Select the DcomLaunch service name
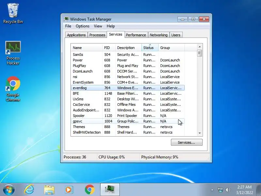The height and width of the screenshot is (196, 261). (x=83, y=71)
